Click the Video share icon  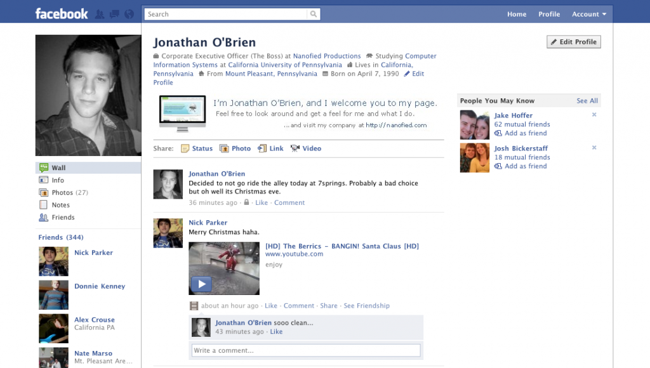tap(295, 148)
